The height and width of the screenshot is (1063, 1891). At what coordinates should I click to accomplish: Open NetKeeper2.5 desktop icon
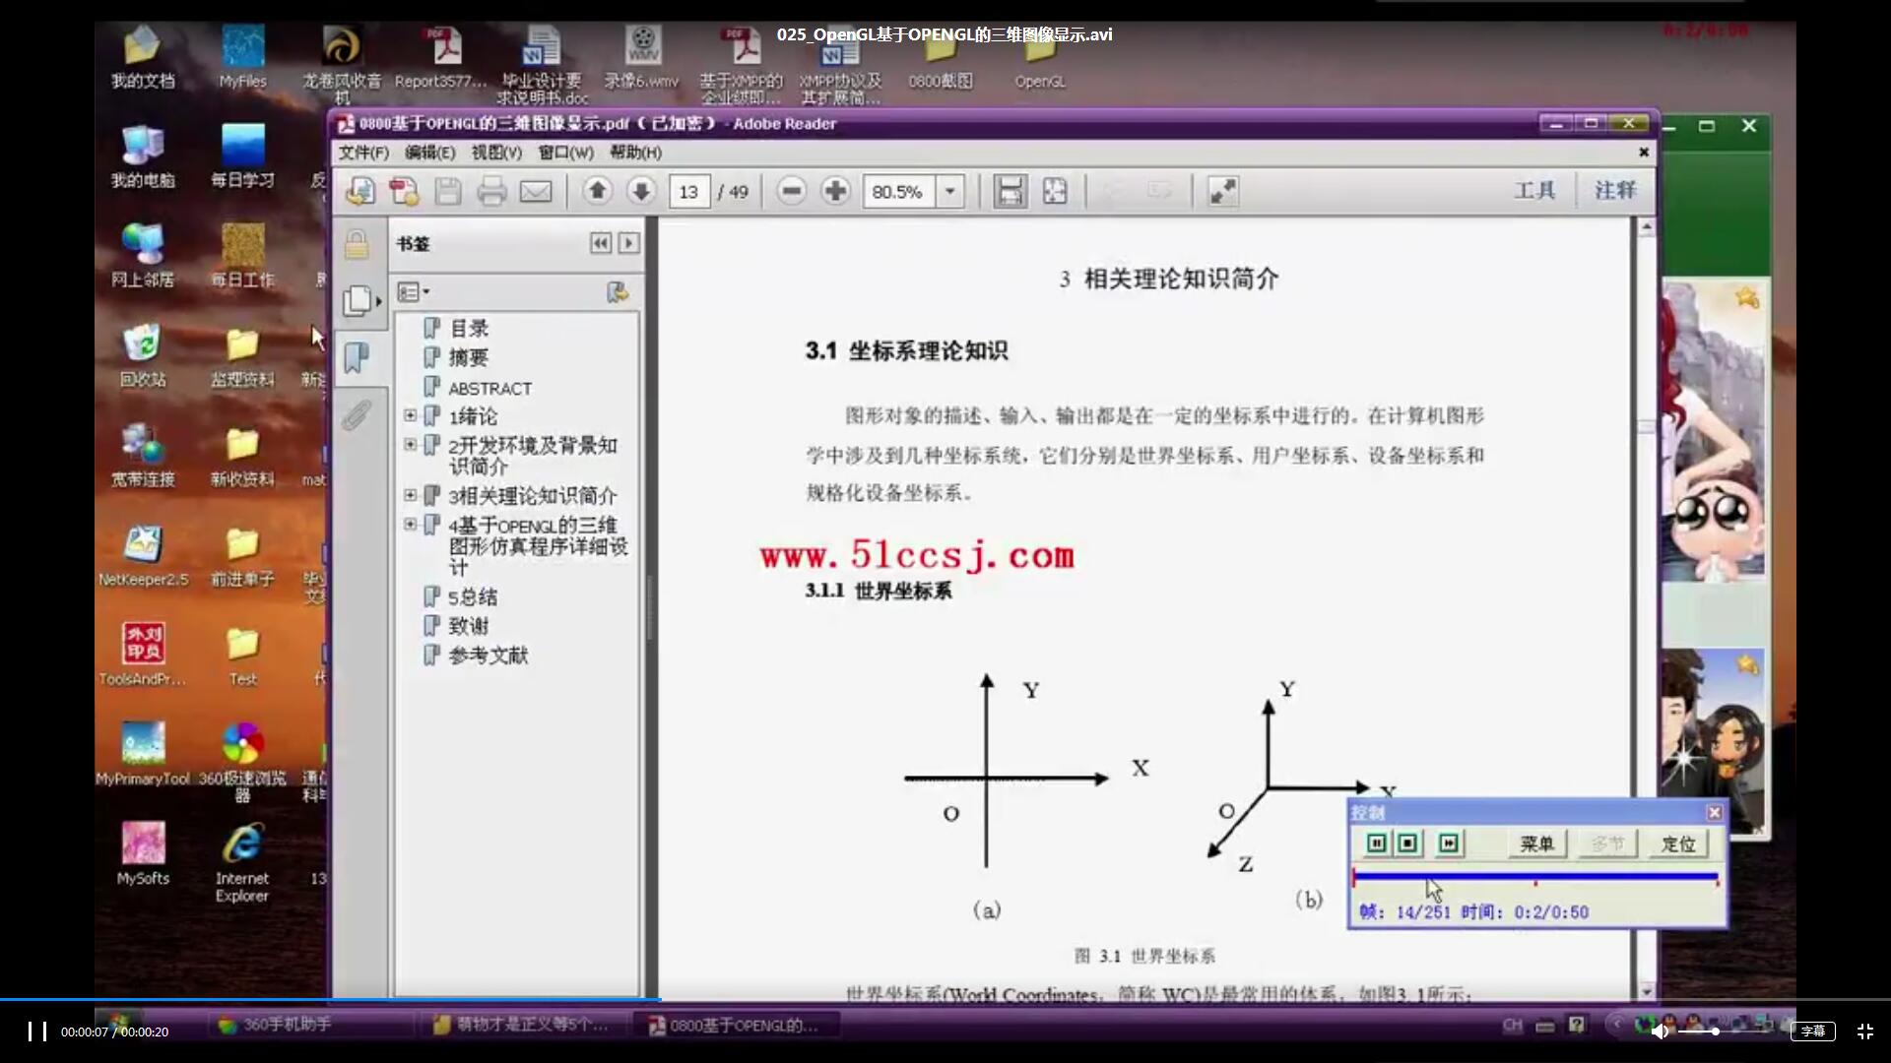click(143, 555)
